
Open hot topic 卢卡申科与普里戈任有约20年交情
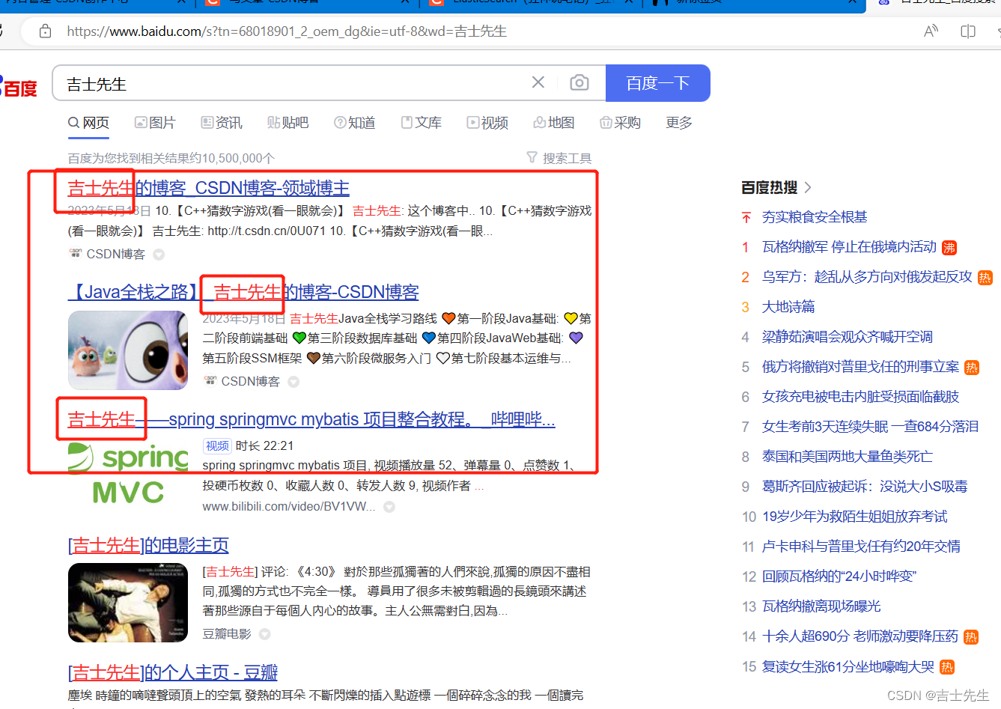(861, 547)
